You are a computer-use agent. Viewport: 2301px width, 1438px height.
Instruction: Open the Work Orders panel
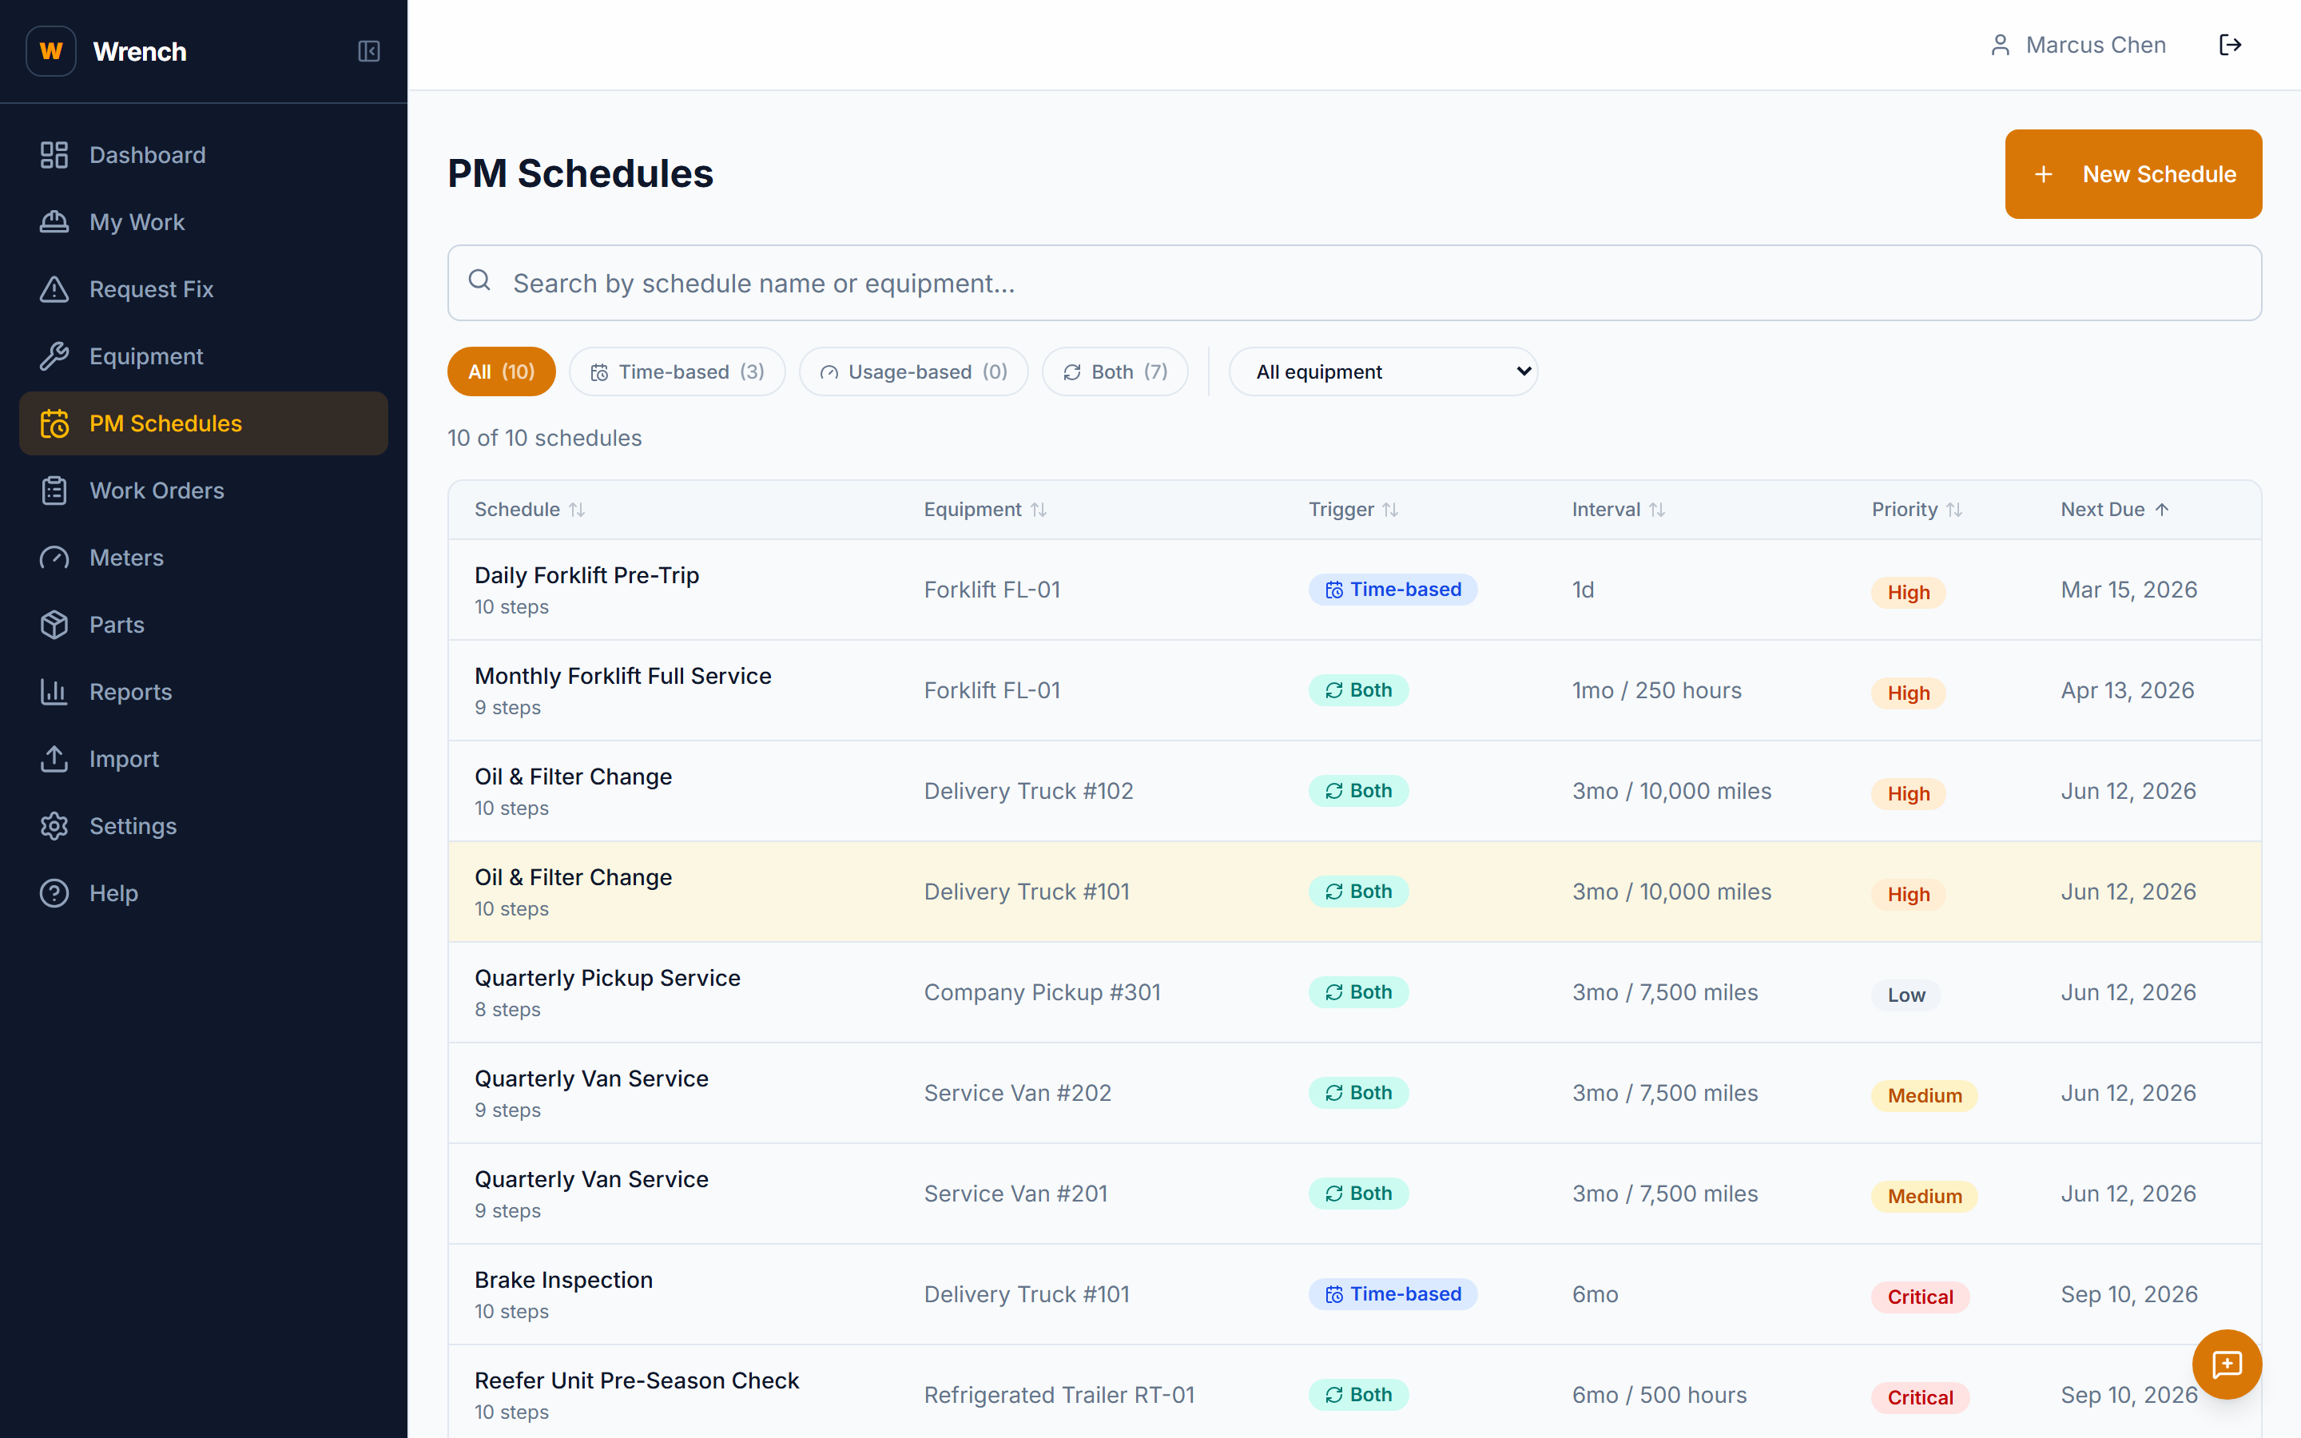(157, 490)
